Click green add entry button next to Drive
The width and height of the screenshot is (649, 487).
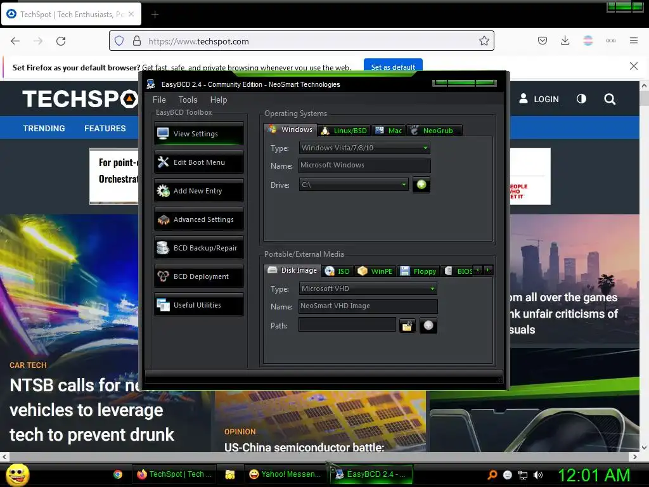pos(421,185)
